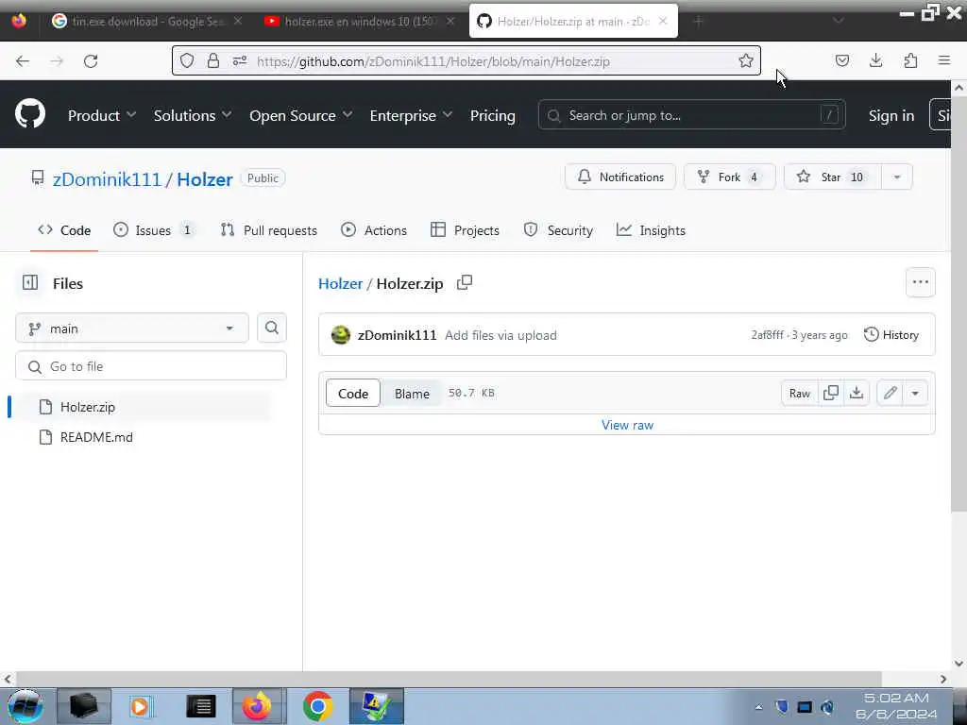This screenshot has width=967, height=725.
Task: Select the Code view toggle
Action: (353, 394)
